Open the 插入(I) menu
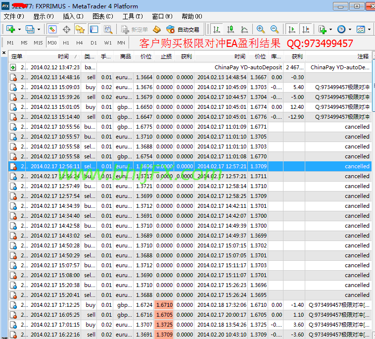Screen dimensions: 375x339 [x=73, y=16]
